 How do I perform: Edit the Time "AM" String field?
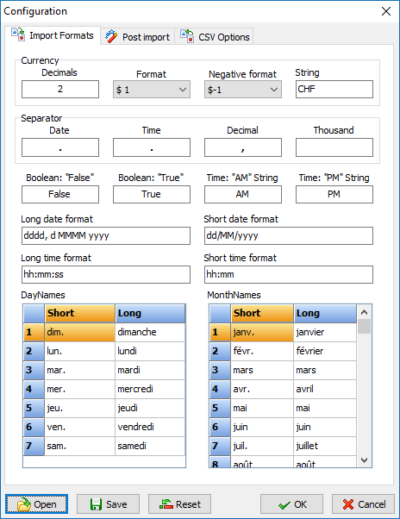[x=243, y=194]
